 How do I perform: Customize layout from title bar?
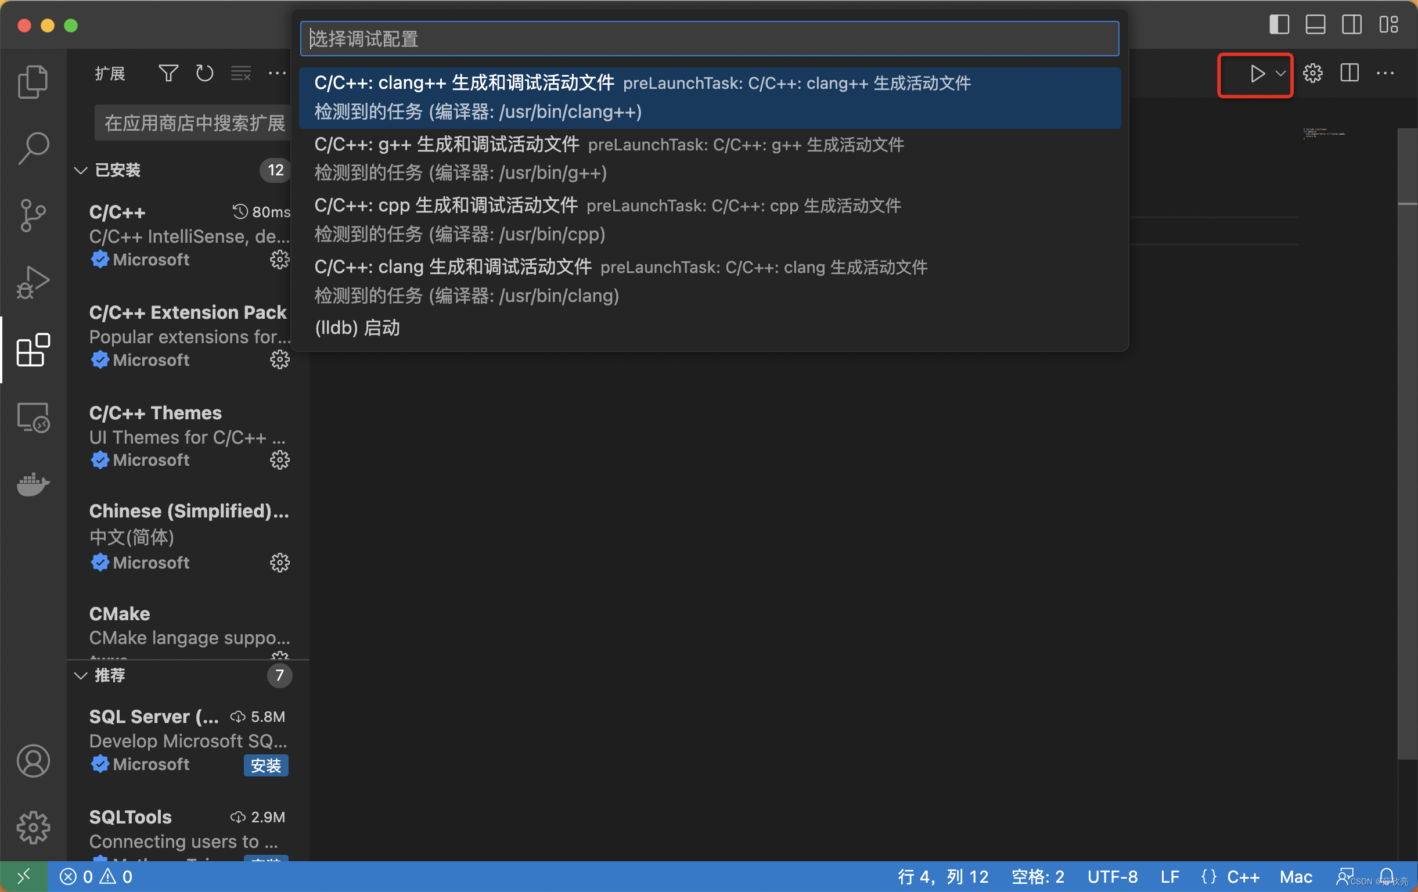coord(1388,25)
